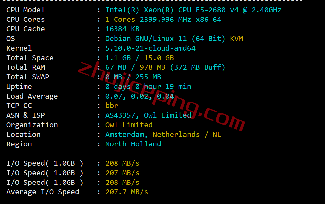Click the 15.0 GB total space value
The image size is (325, 204).
(x=159, y=58)
